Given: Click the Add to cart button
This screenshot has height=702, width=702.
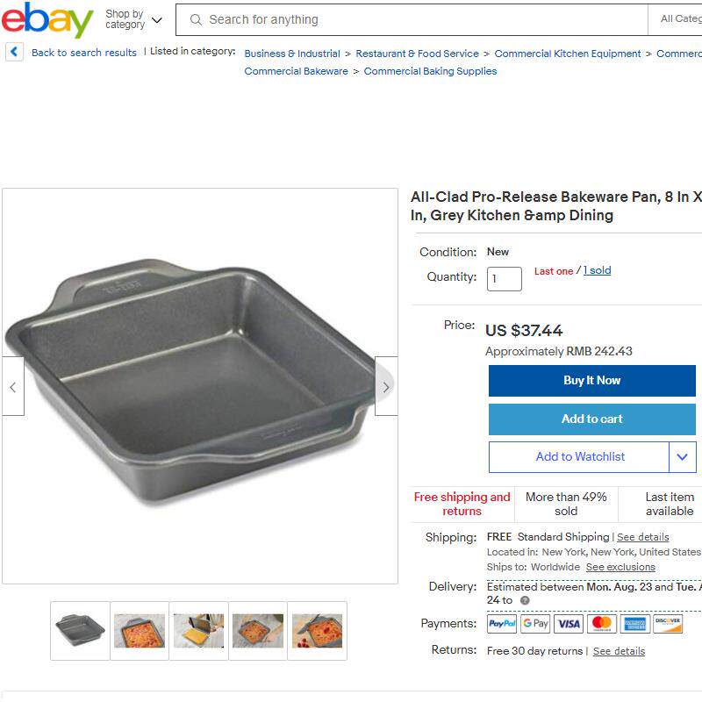Looking at the screenshot, I should 591,419.
